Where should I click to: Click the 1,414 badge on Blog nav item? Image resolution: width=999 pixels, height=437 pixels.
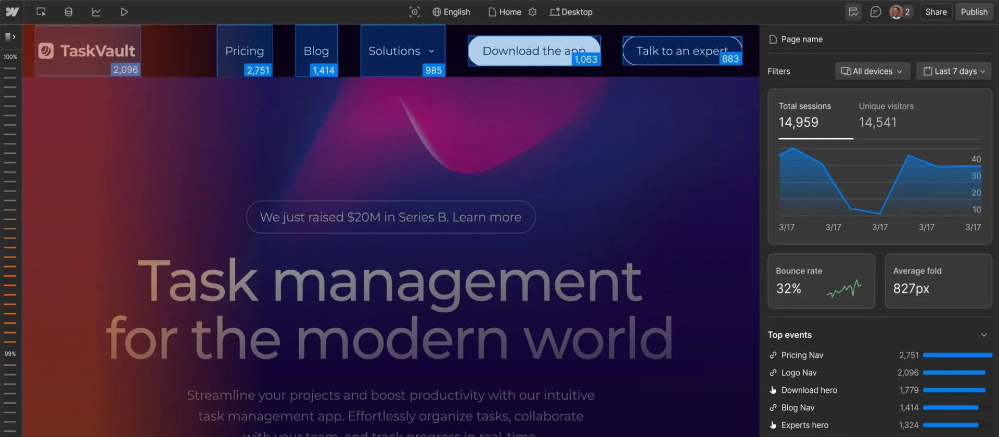click(x=324, y=70)
